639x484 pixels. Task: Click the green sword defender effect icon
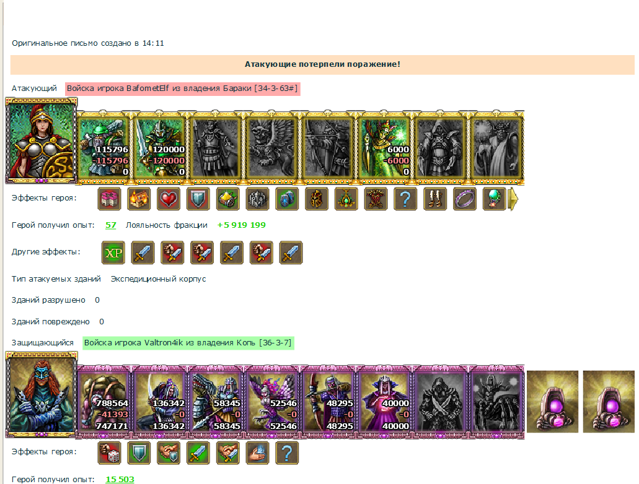click(x=198, y=452)
